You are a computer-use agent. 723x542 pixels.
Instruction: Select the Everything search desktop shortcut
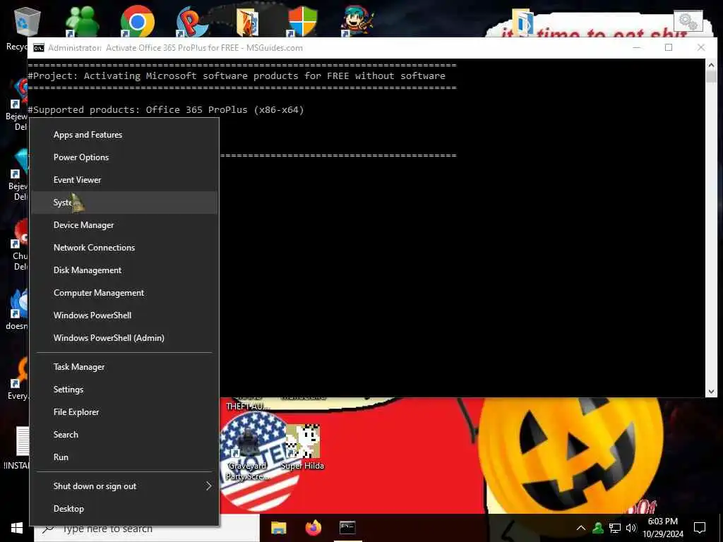point(19,379)
